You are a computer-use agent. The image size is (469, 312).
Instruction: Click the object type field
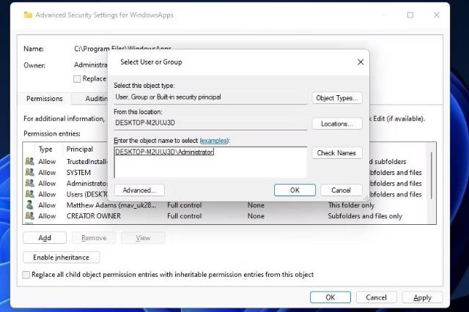coord(210,97)
